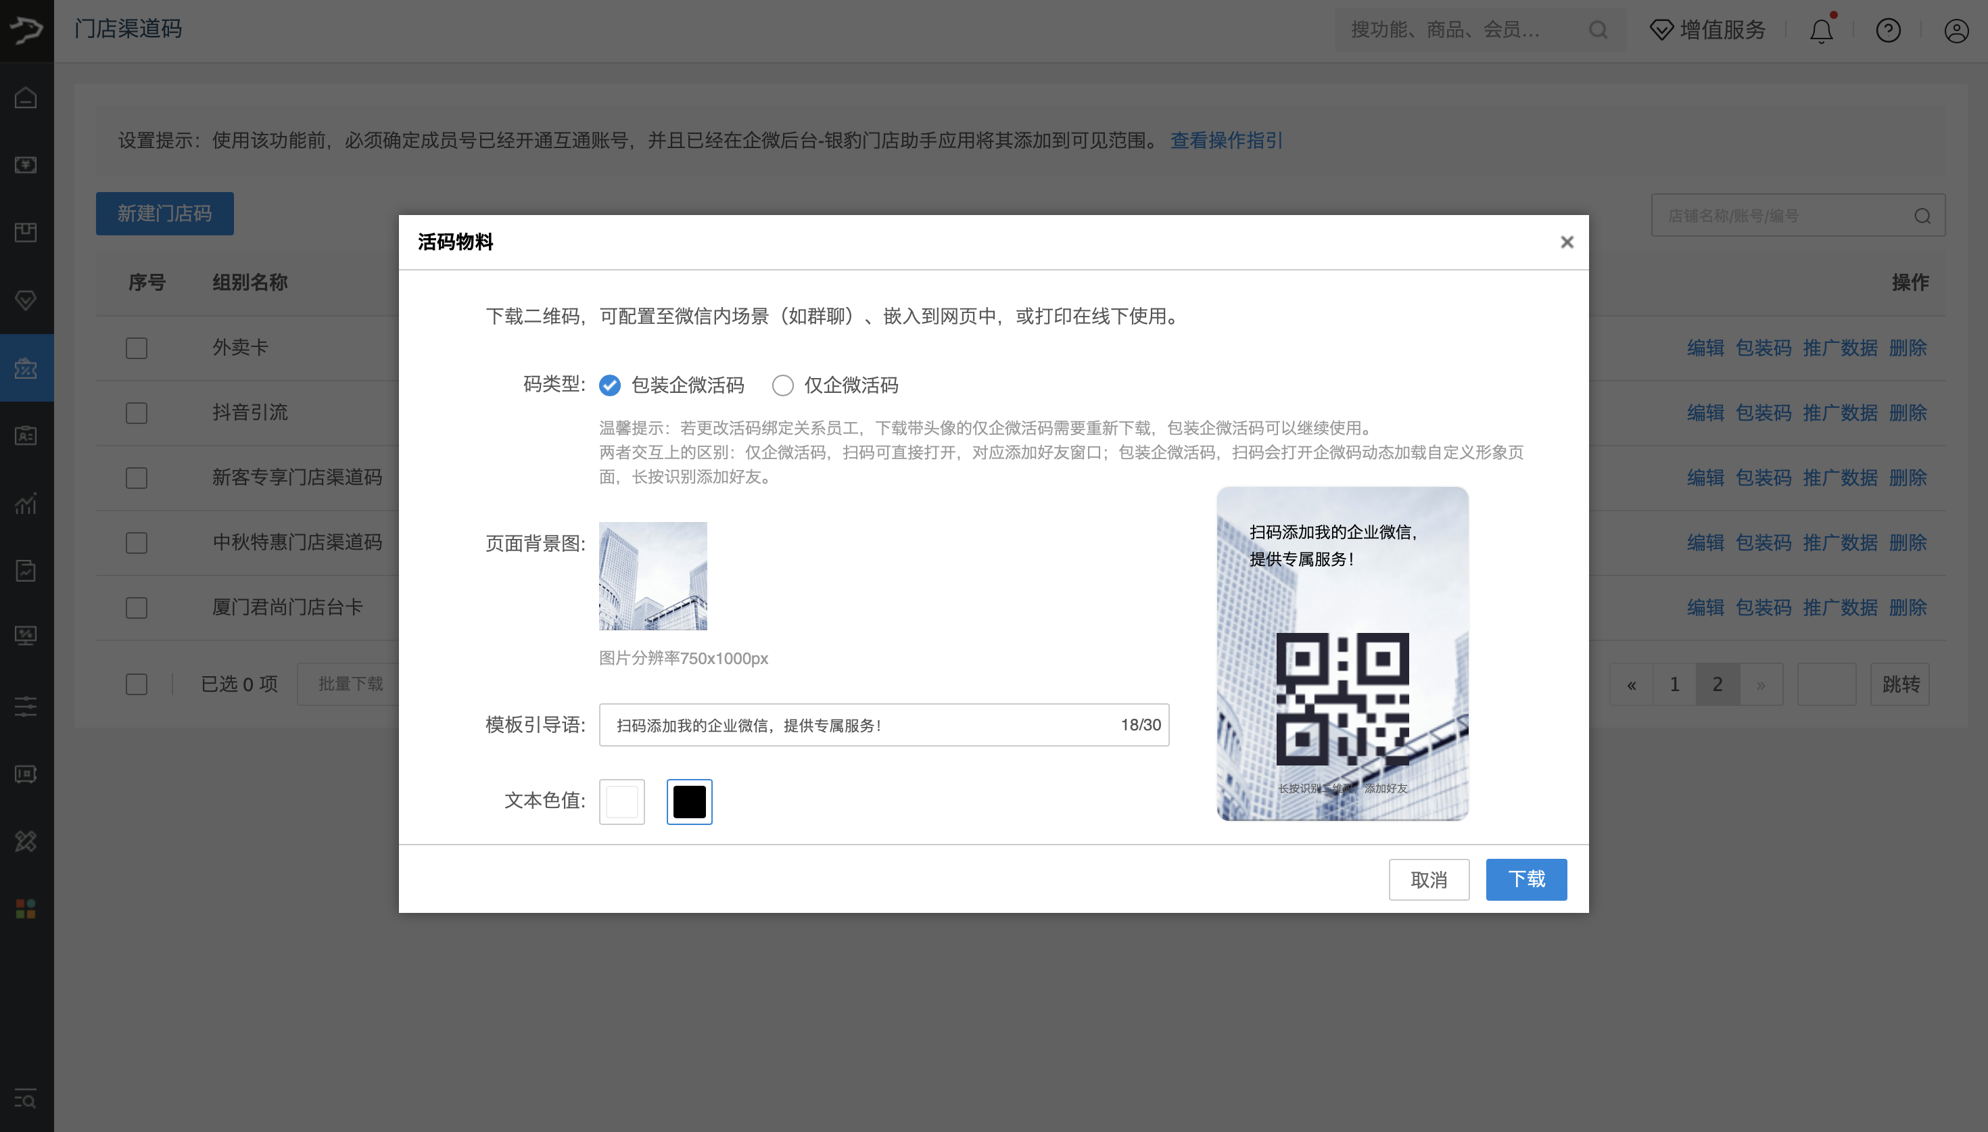Open the 查看操作指引 link
This screenshot has width=1988, height=1132.
tap(1227, 140)
